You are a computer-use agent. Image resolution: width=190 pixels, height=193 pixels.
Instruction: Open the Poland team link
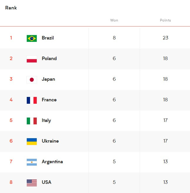pyautogui.click(x=49, y=59)
